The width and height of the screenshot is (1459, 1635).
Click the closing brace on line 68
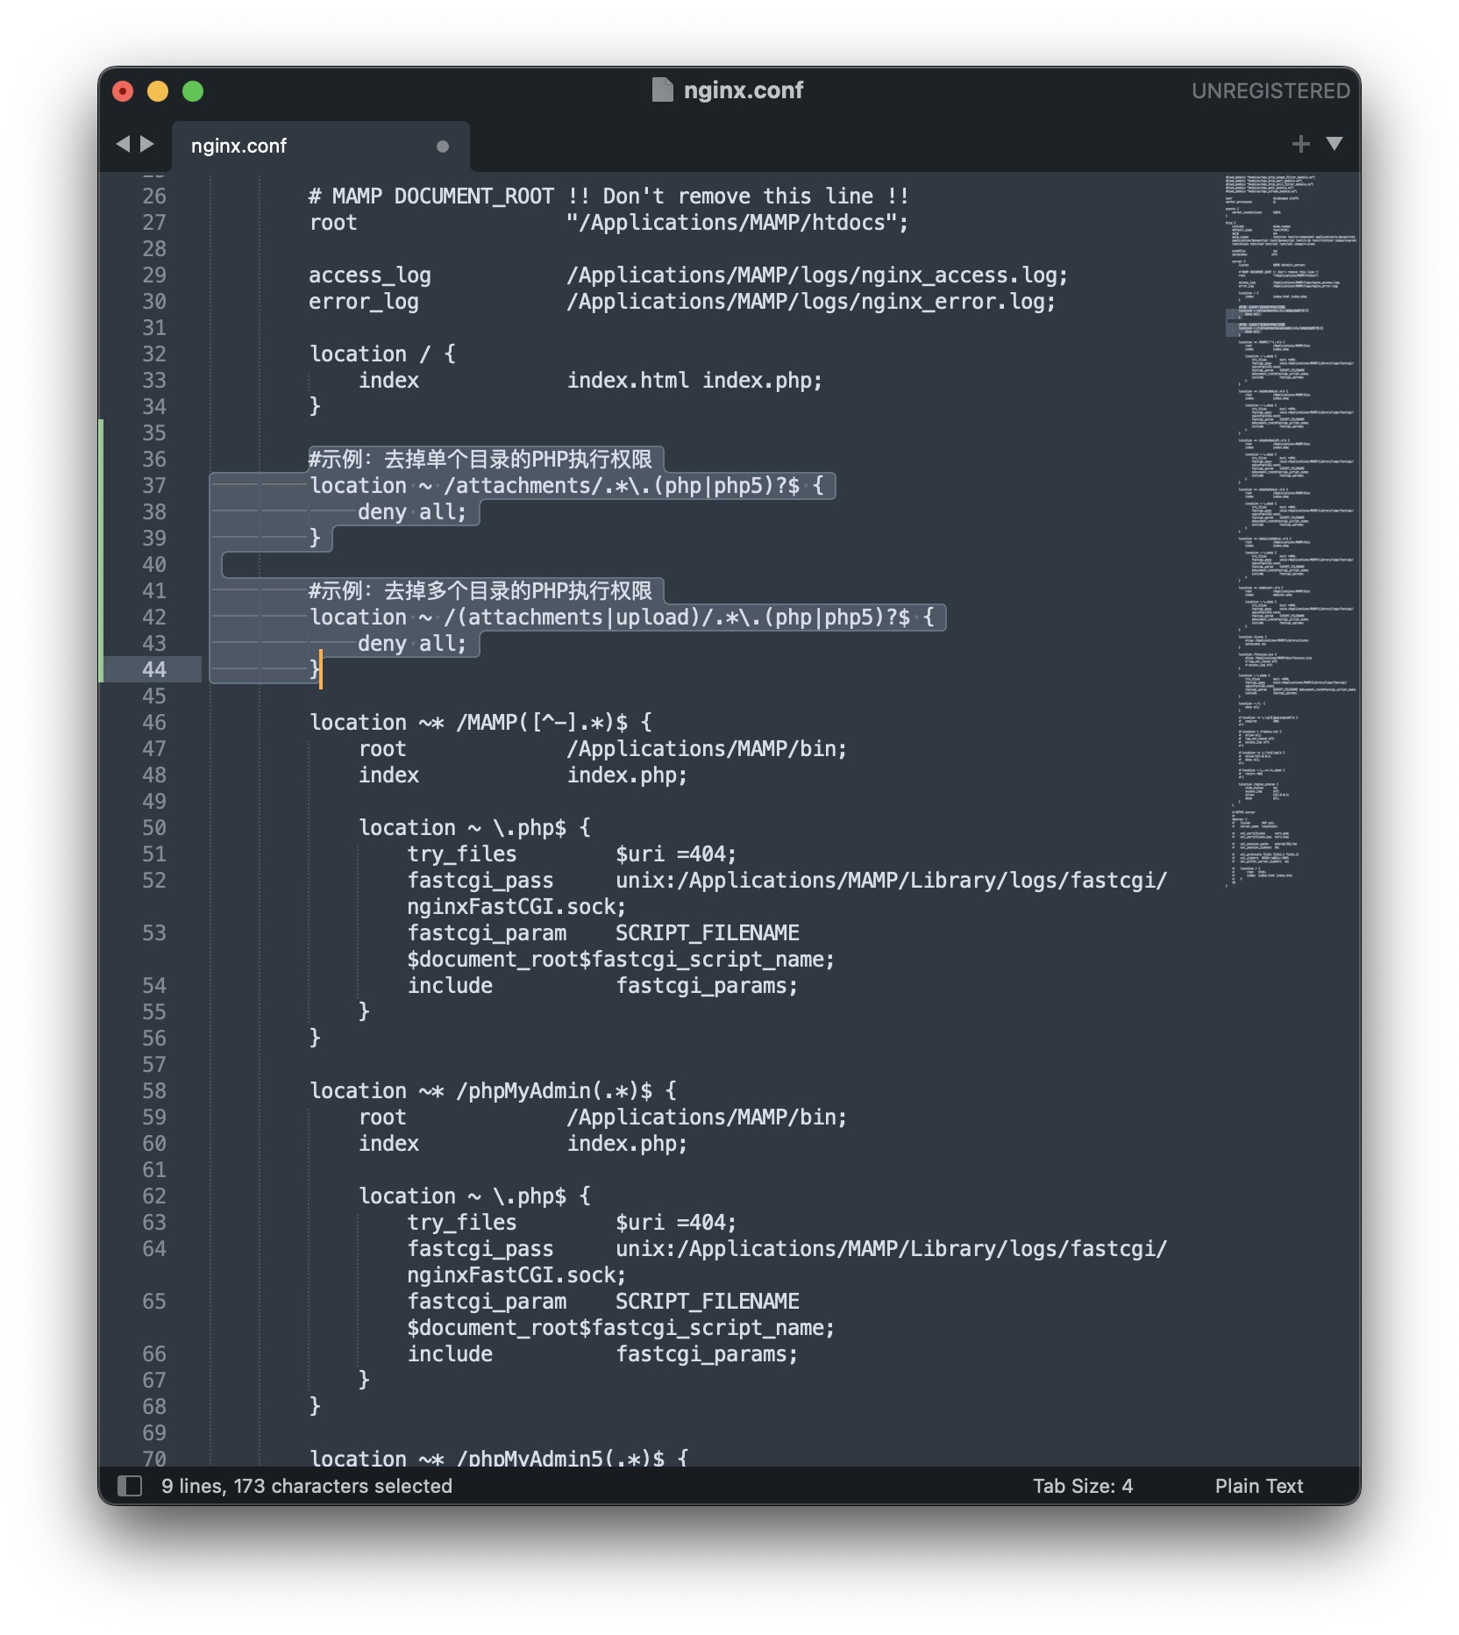315,1407
